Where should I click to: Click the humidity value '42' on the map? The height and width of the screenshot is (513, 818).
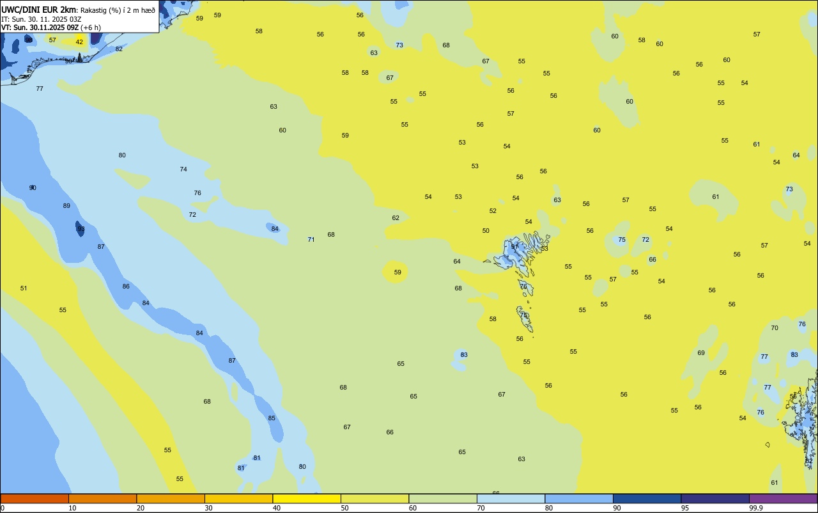point(79,42)
